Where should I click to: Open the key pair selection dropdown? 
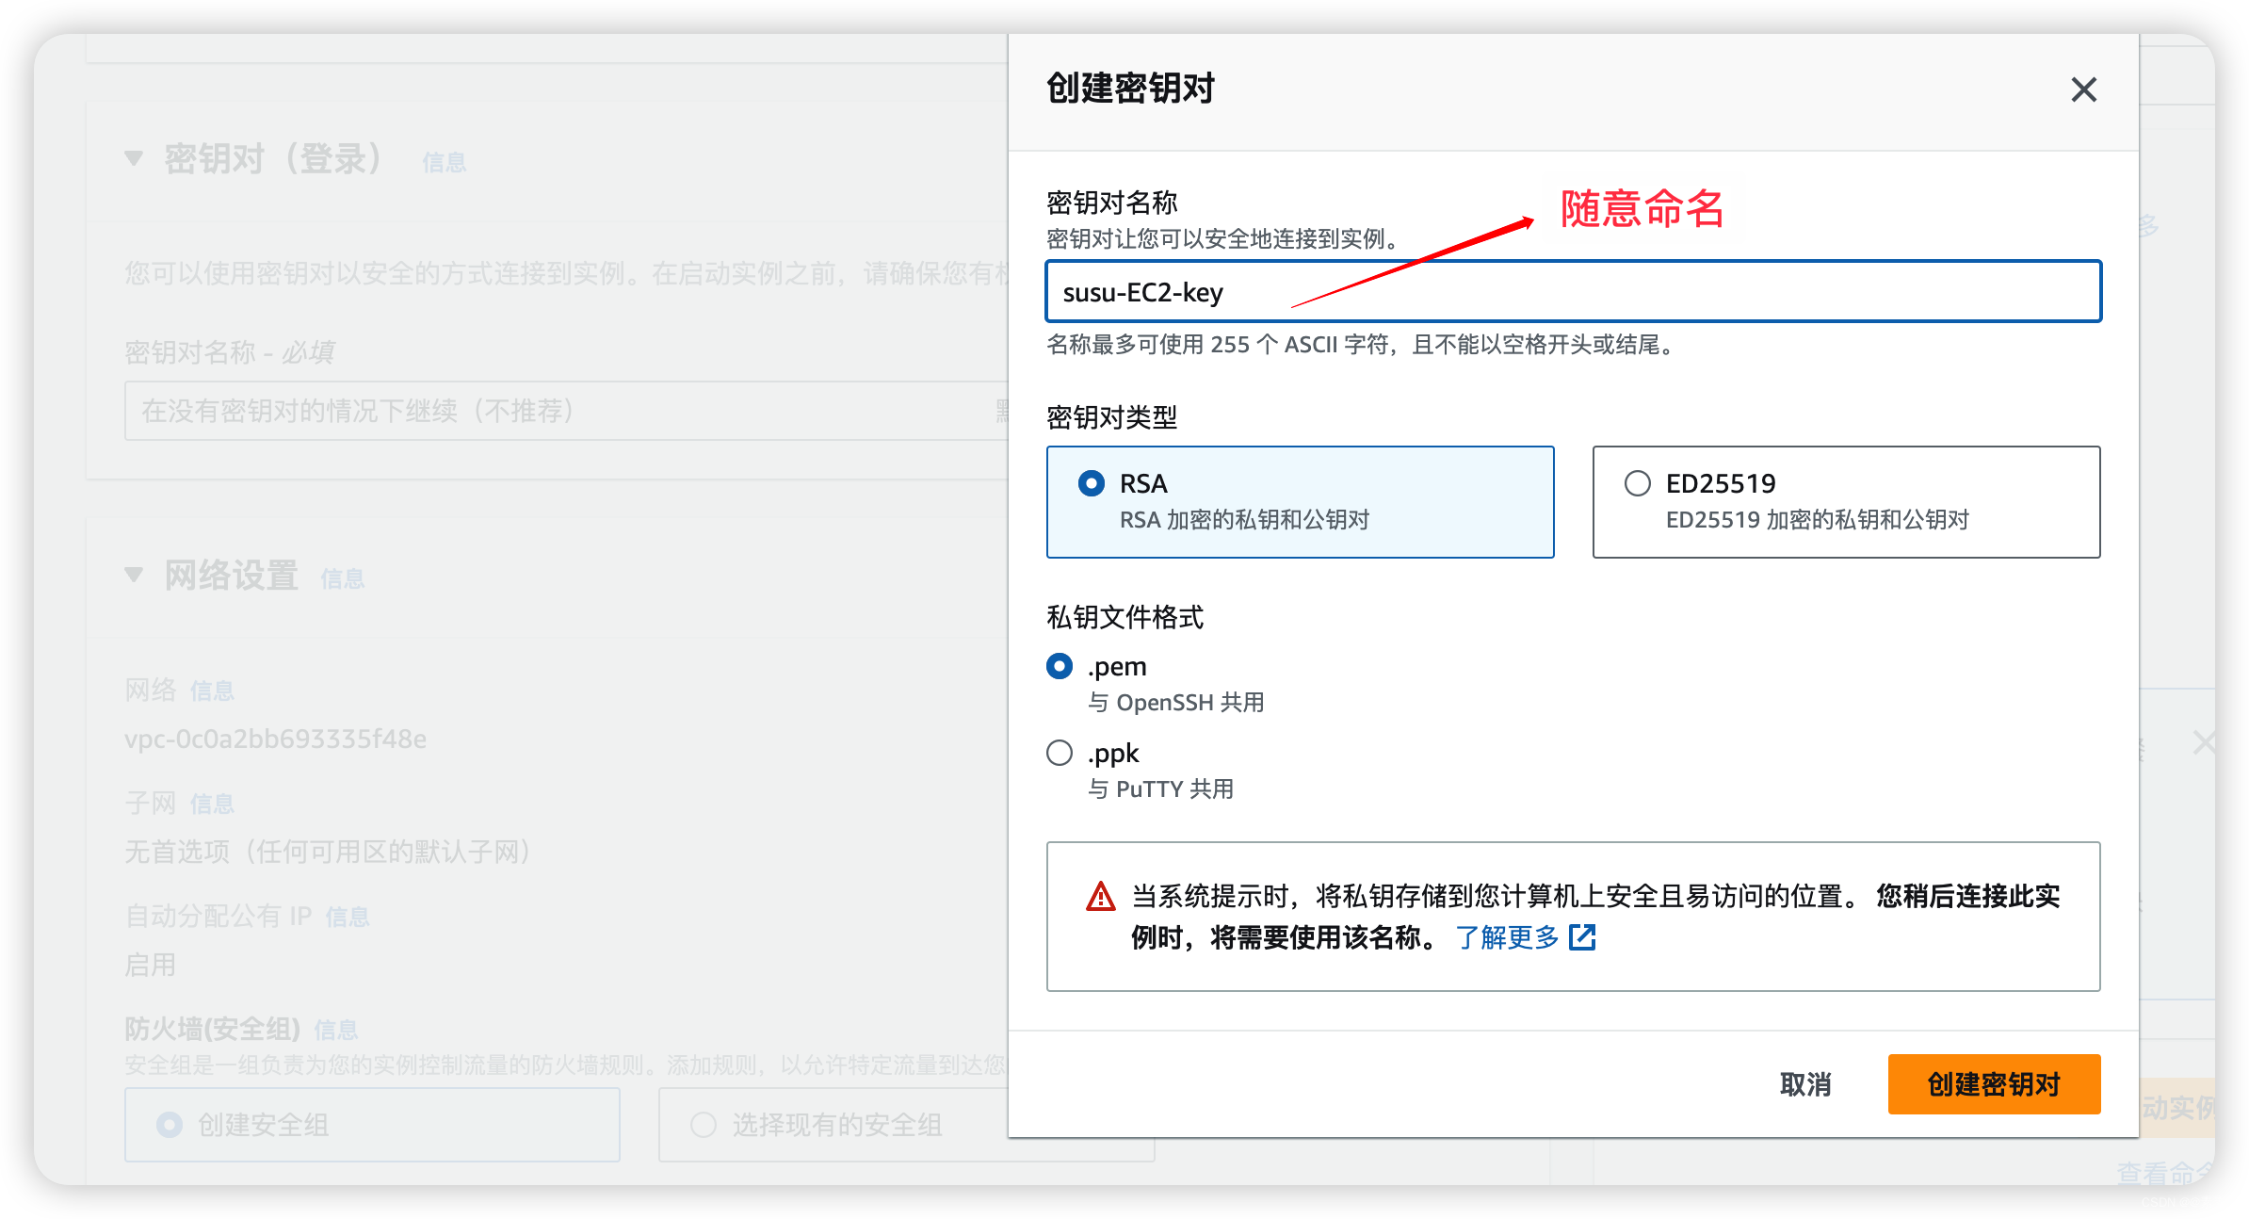pyautogui.click(x=565, y=411)
